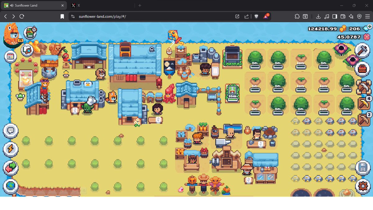
Task: Click the top-row fruit patch showing 10h
Action: (300, 59)
